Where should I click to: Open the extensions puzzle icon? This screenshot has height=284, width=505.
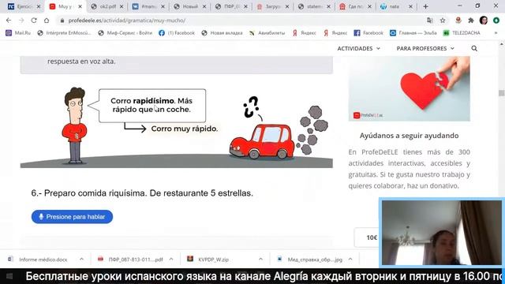tap(471, 21)
